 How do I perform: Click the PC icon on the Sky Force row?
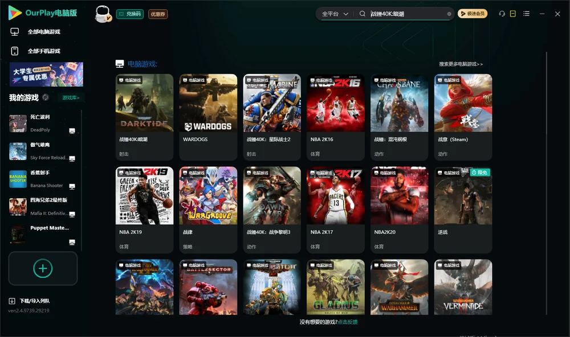pos(72,159)
